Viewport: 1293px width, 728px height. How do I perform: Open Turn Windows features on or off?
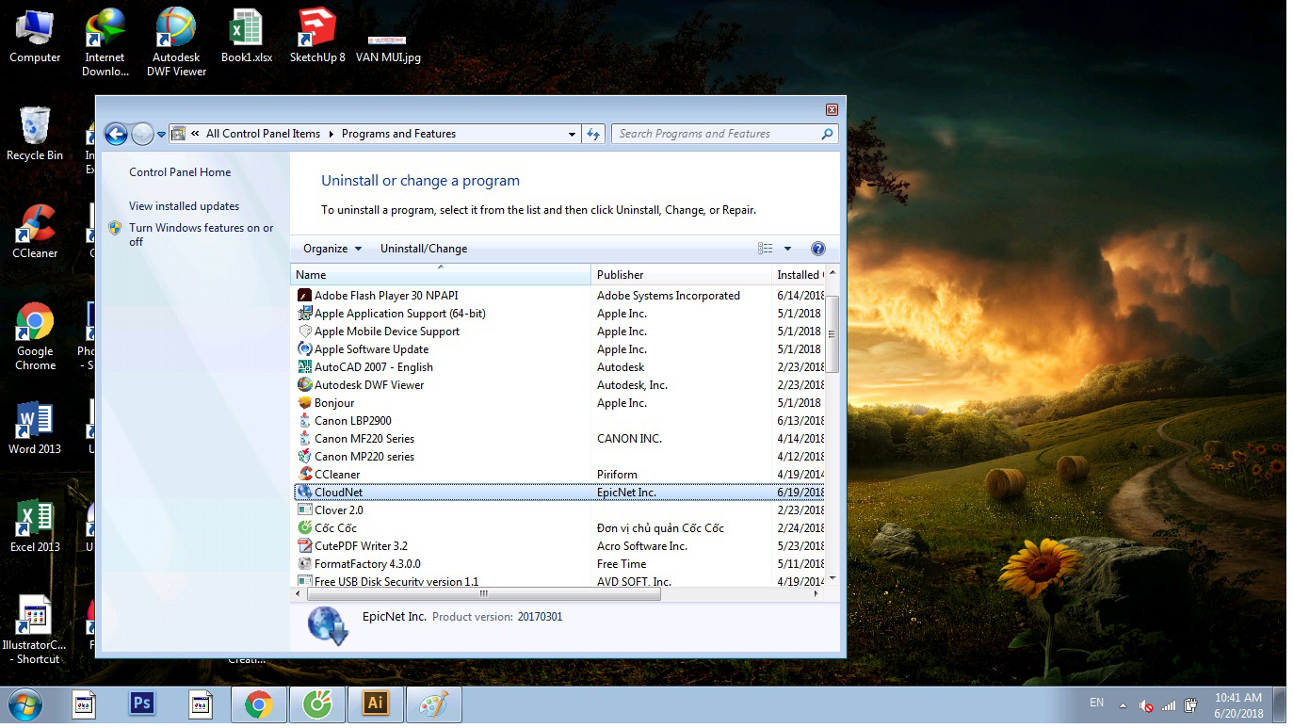[202, 235]
